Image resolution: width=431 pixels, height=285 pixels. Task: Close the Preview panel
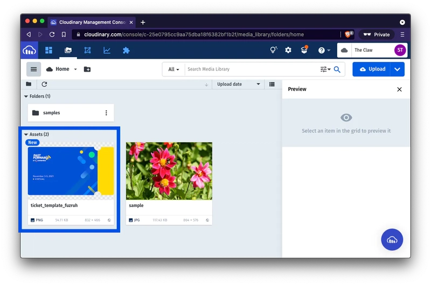click(x=399, y=89)
